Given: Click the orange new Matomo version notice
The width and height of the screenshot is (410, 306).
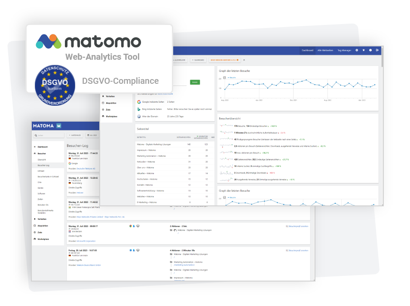Looking at the screenshot, I should [x=224, y=60].
